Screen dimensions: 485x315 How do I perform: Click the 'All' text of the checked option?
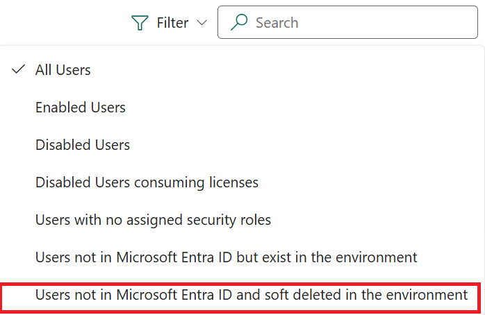[x=44, y=70]
